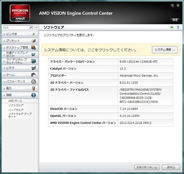
Task: Minimize the Control Center window
Action: click(172, 6)
